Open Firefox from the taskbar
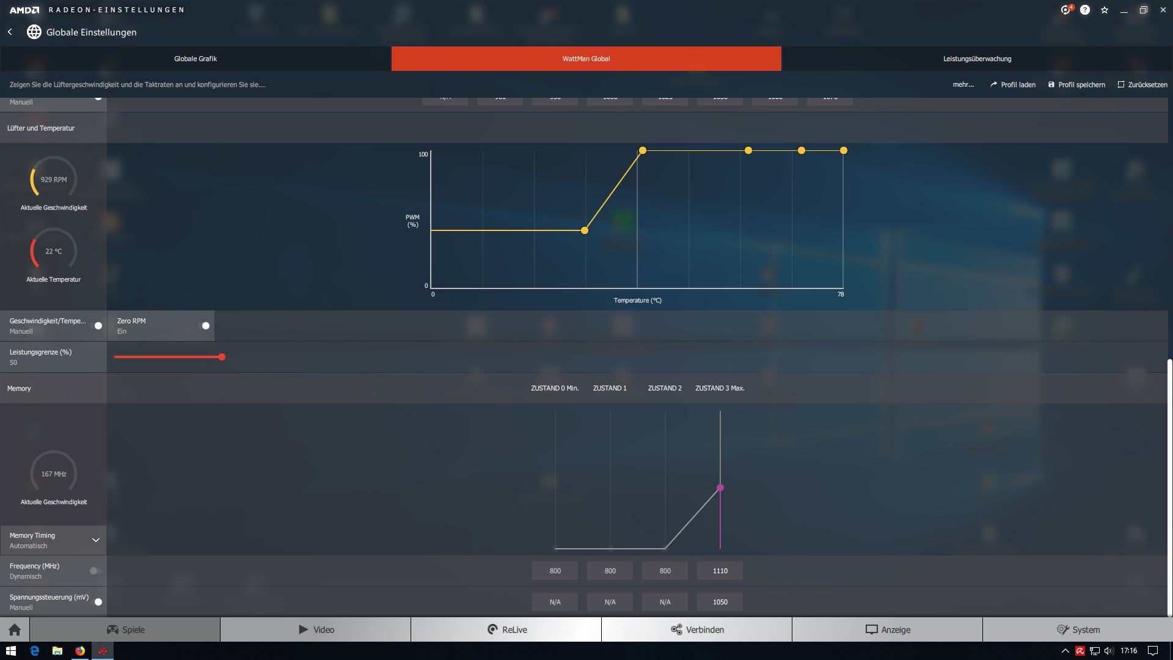This screenshot has height=660, width=1173. 80,651
